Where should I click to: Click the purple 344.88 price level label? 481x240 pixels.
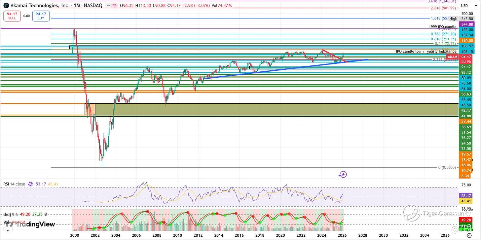(x=467, y=24)
